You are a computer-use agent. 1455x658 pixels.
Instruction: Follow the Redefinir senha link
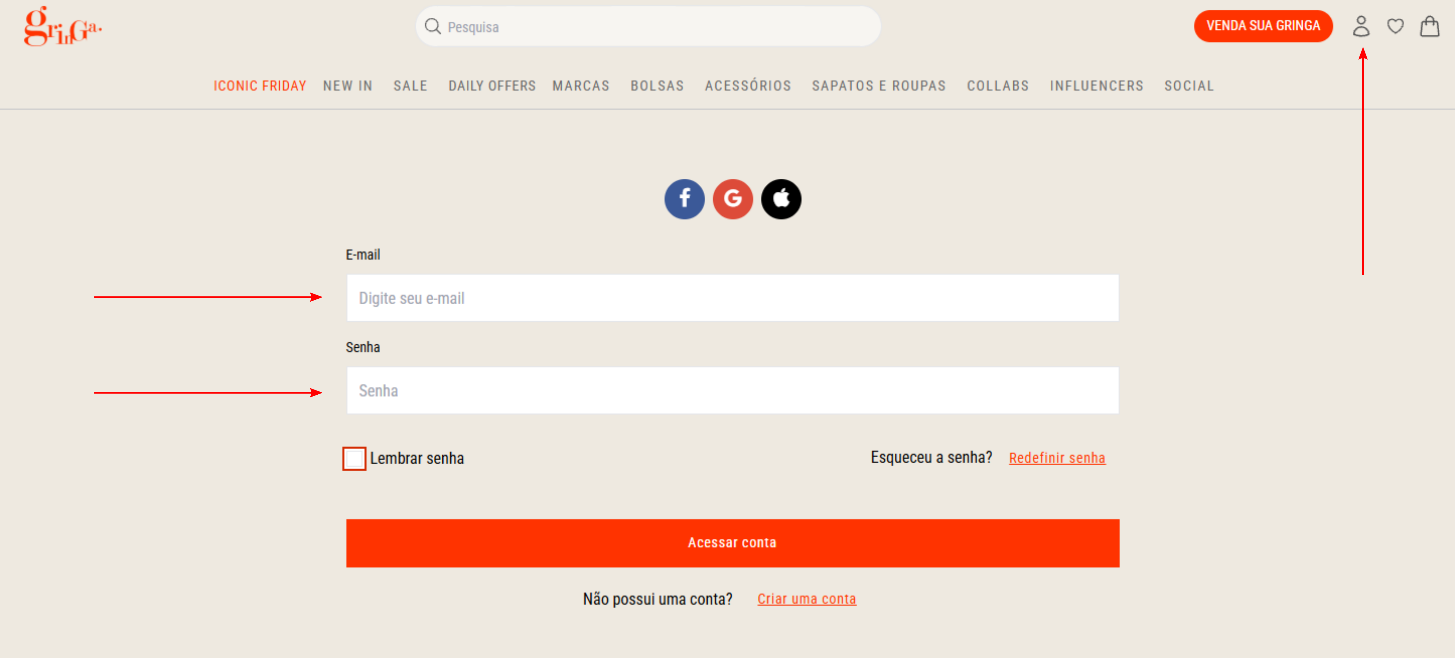tap(1057, 458)
